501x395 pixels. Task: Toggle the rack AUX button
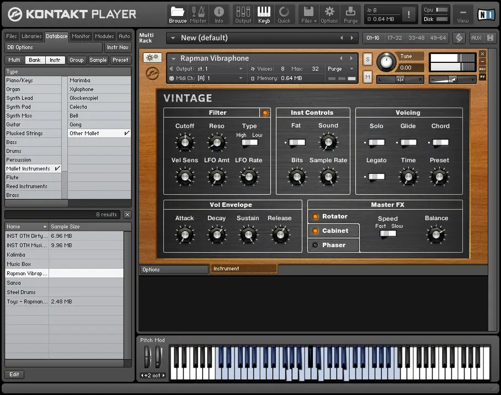(x=476, y=38)
